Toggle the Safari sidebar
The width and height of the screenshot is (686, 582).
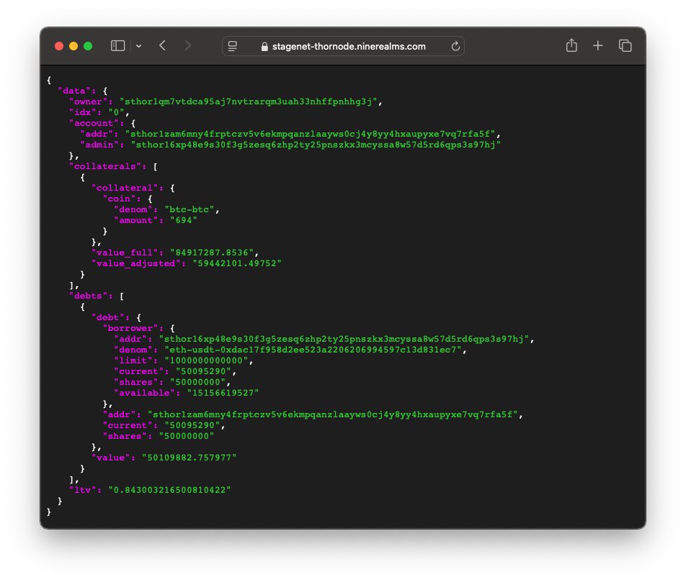117,46
